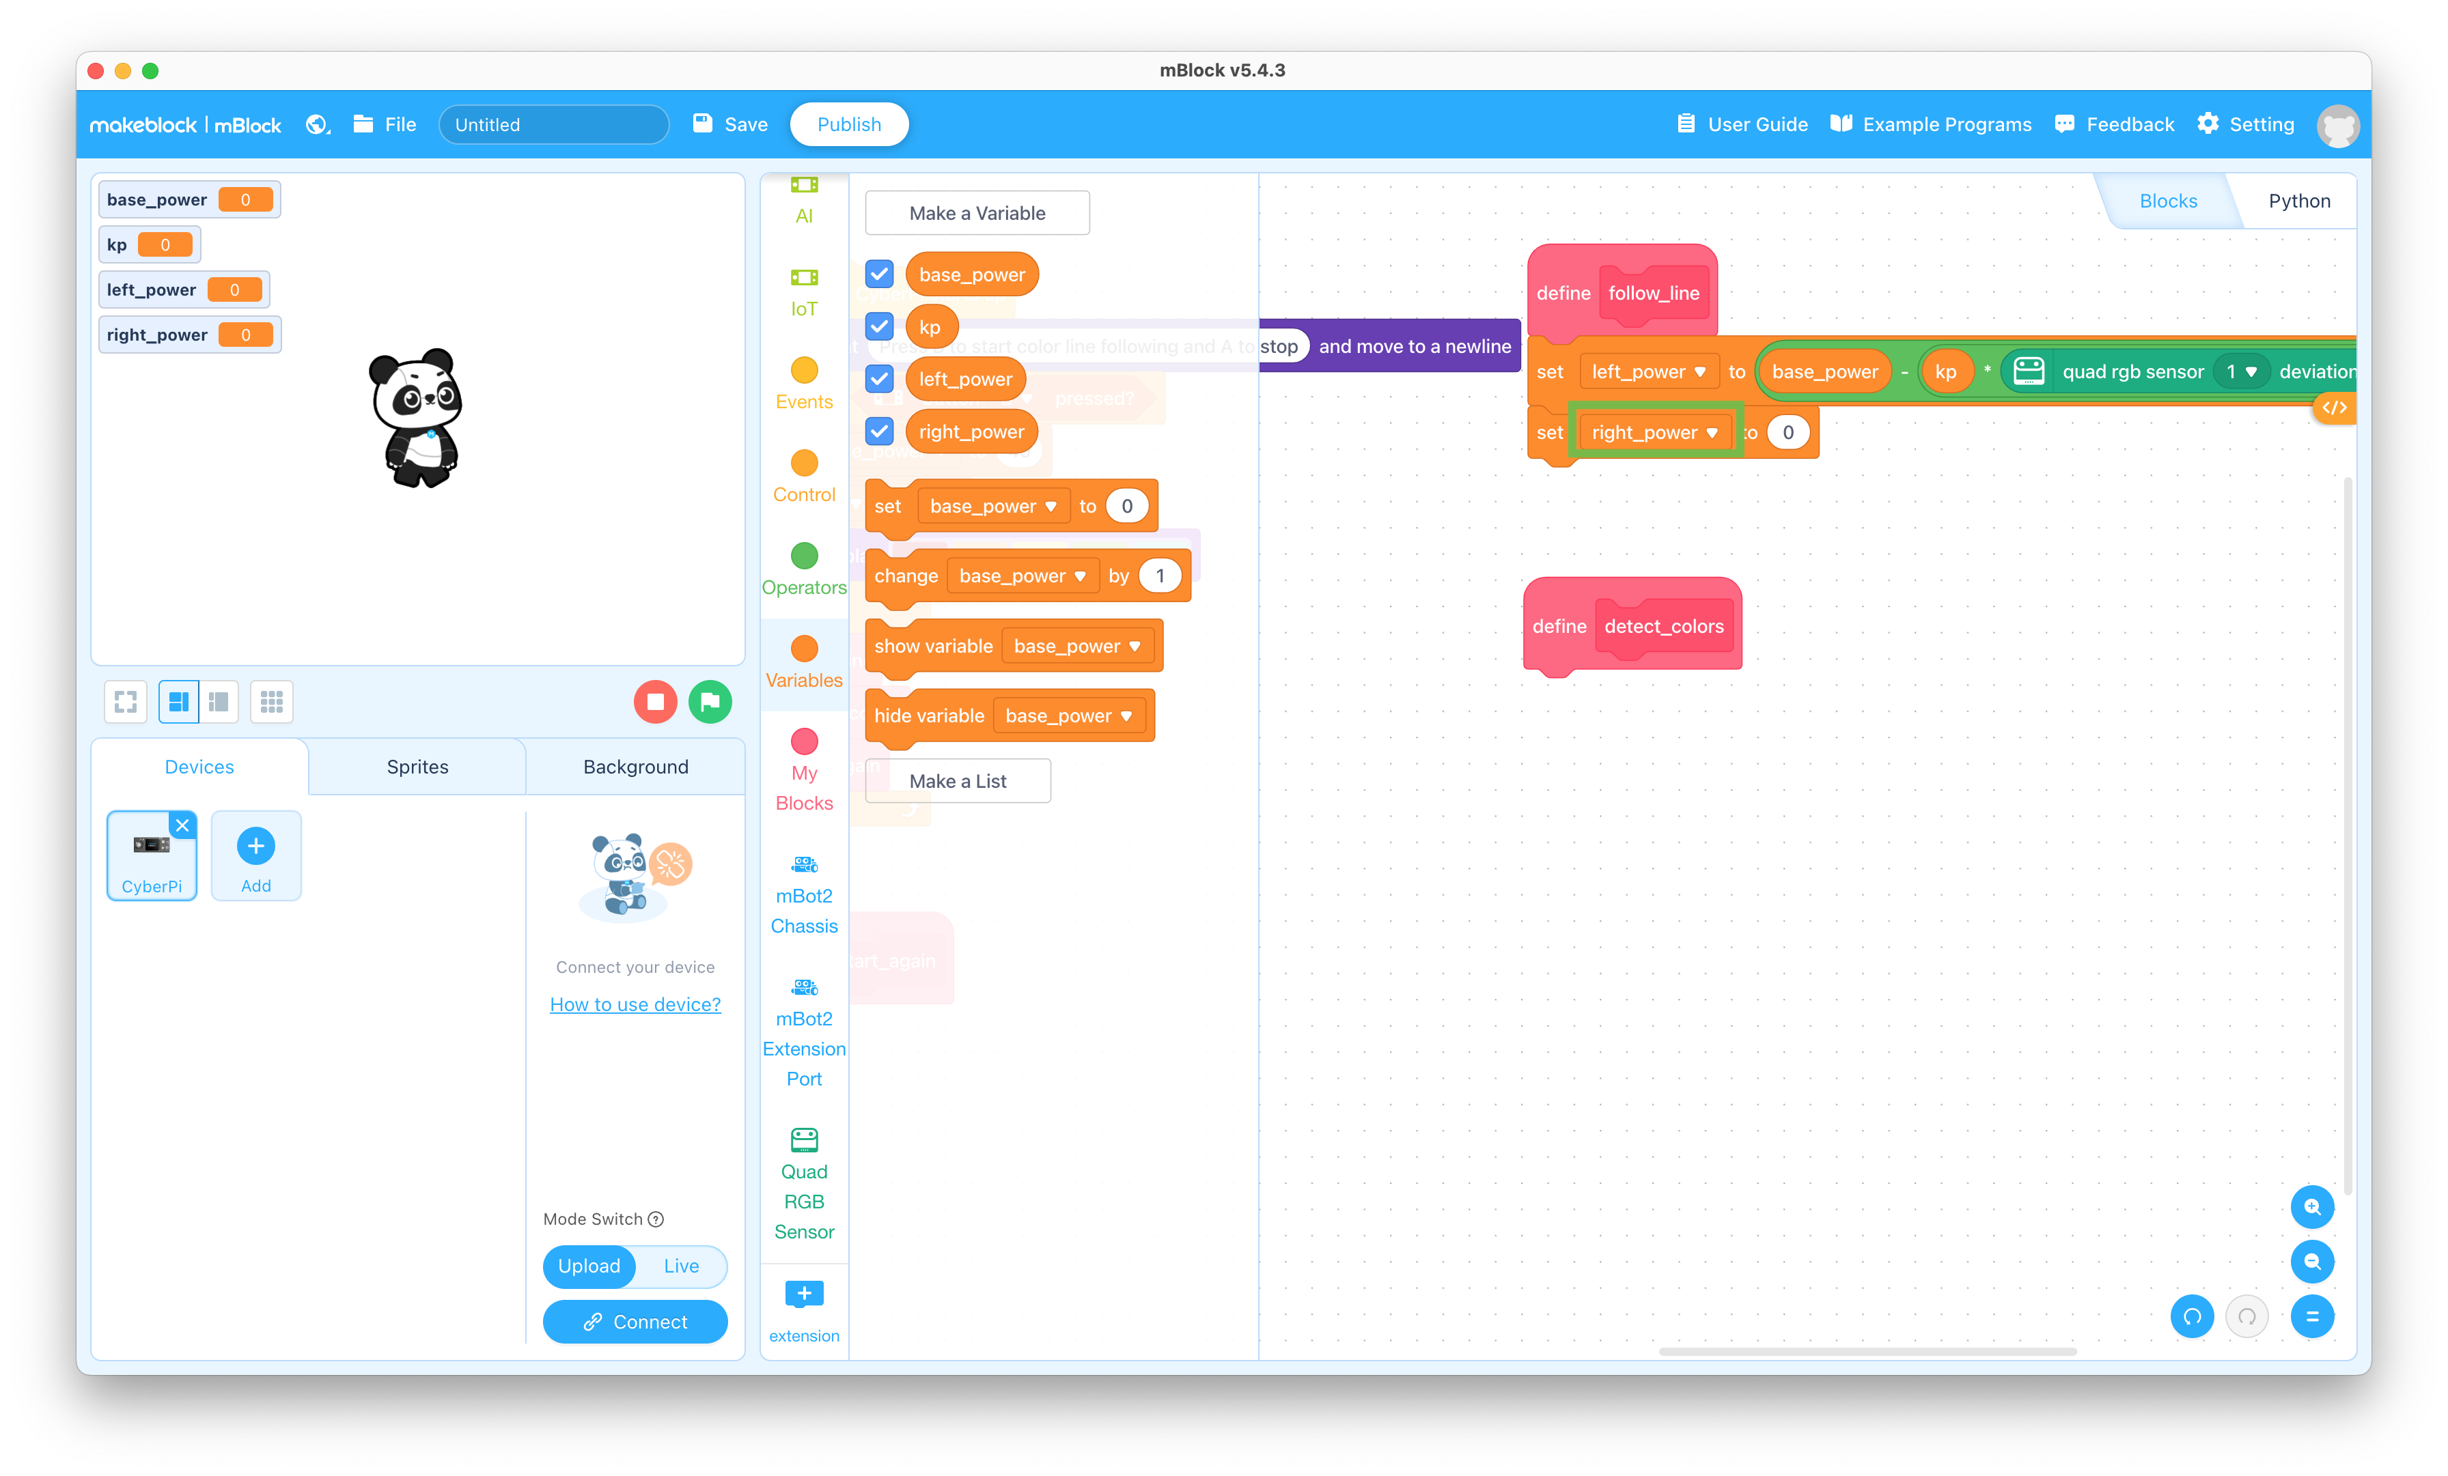
Task: Click How to use device link
Action: (635, 1003)
